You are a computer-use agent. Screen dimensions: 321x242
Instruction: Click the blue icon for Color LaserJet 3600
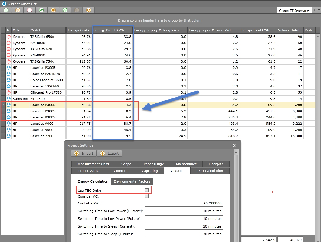(x=8, y=80)
